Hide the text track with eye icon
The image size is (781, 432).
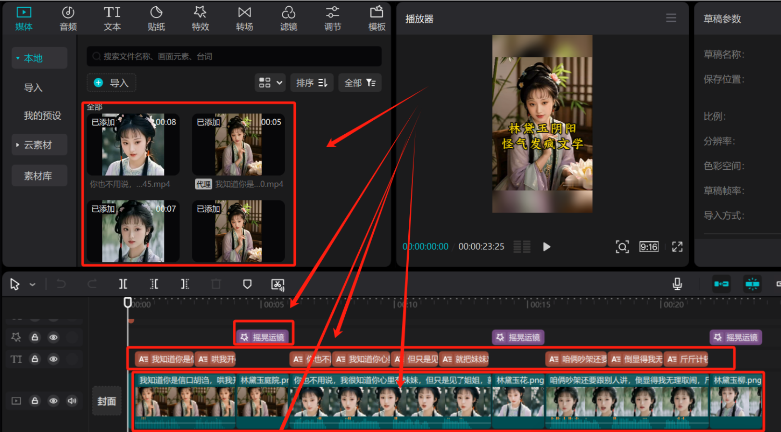click(53, 359)
